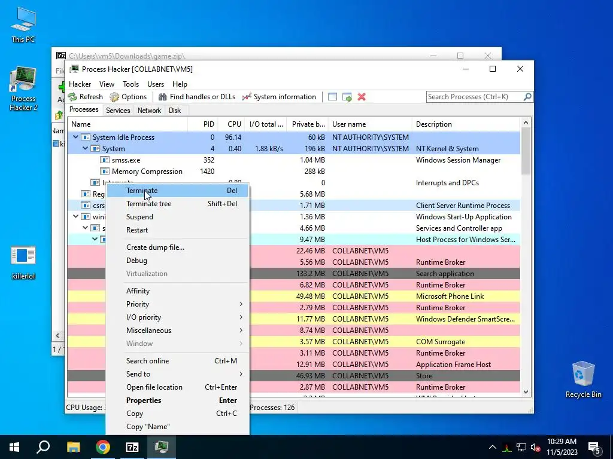The height and width of the screenshot is (459, 613).
Task: Choose Terminate tree
Action: pyautogui.click(x=177, y=204)
